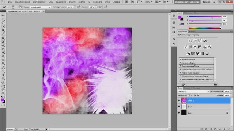234x131 pixels.
Task: Click the color spectrum ramp
Action: click(205, 28)
